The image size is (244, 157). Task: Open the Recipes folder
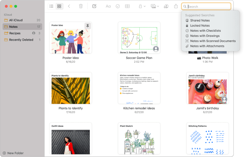17,33
